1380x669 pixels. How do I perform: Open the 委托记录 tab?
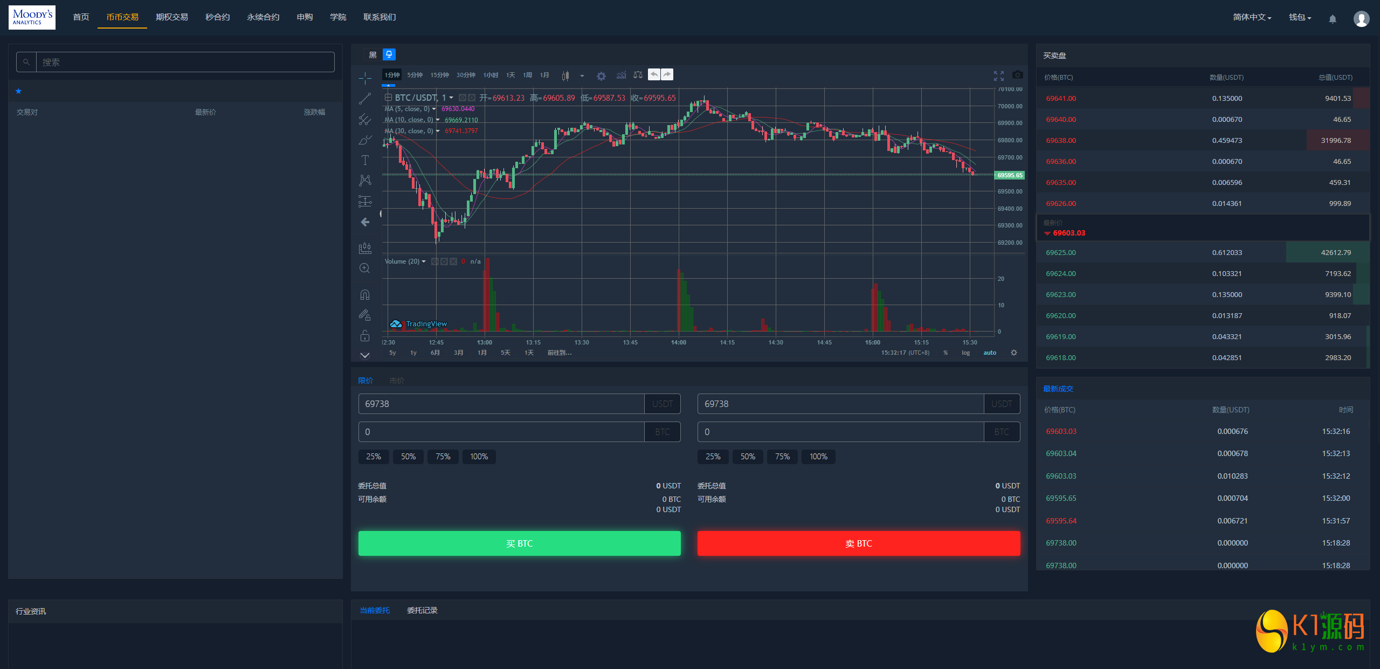coord(422,610)
